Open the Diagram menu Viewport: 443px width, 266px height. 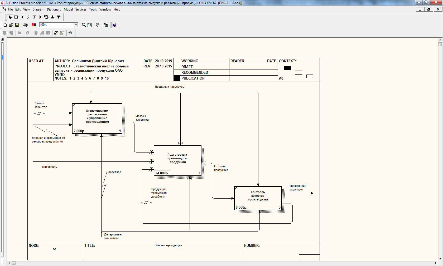pyautogui.click(x=38, y=9)
